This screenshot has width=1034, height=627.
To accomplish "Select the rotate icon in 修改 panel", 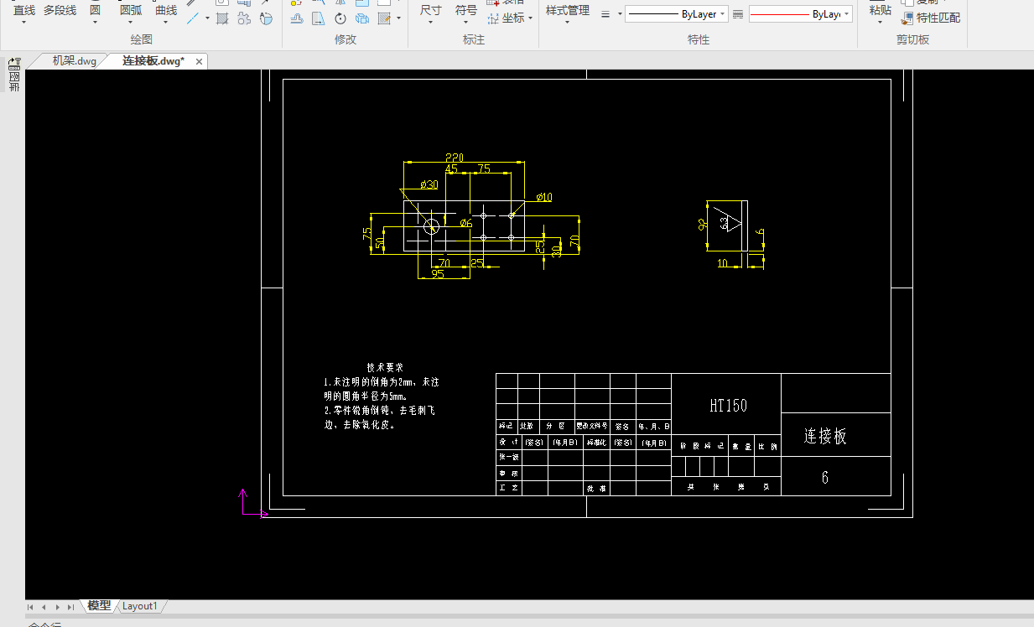I will coord(340,18).
